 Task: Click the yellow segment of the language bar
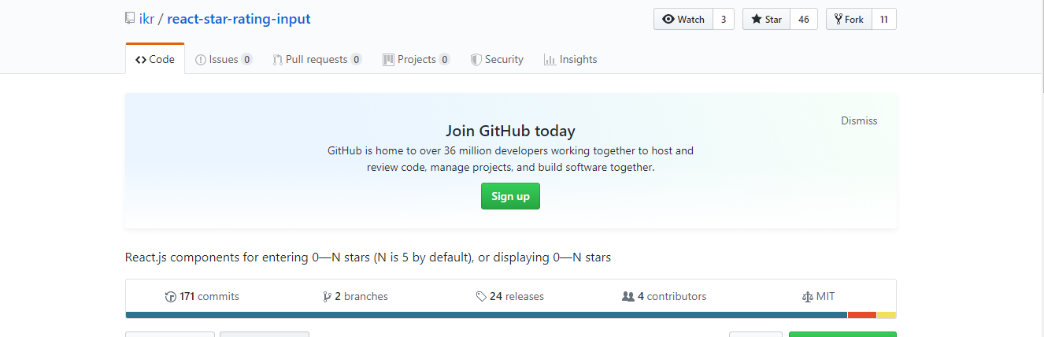tap(887, 315)
